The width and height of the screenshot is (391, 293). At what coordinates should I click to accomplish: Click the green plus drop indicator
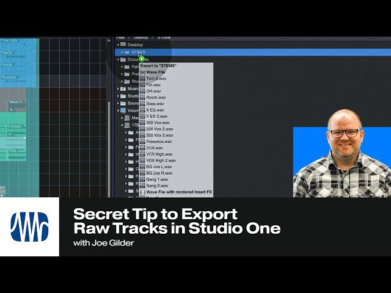click(142, 59)
